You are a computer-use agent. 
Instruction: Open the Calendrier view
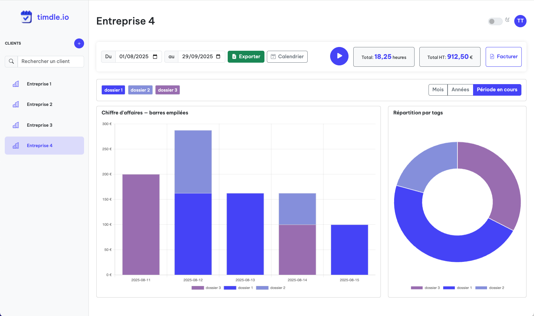tap(287, 57)
